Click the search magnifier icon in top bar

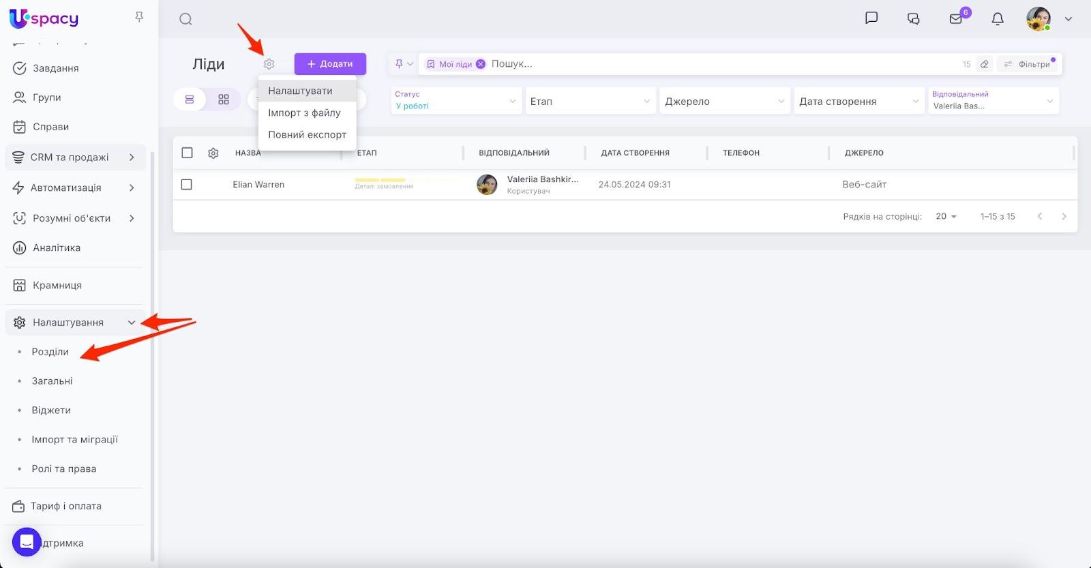pyautogui.click(x=185, y=19)
